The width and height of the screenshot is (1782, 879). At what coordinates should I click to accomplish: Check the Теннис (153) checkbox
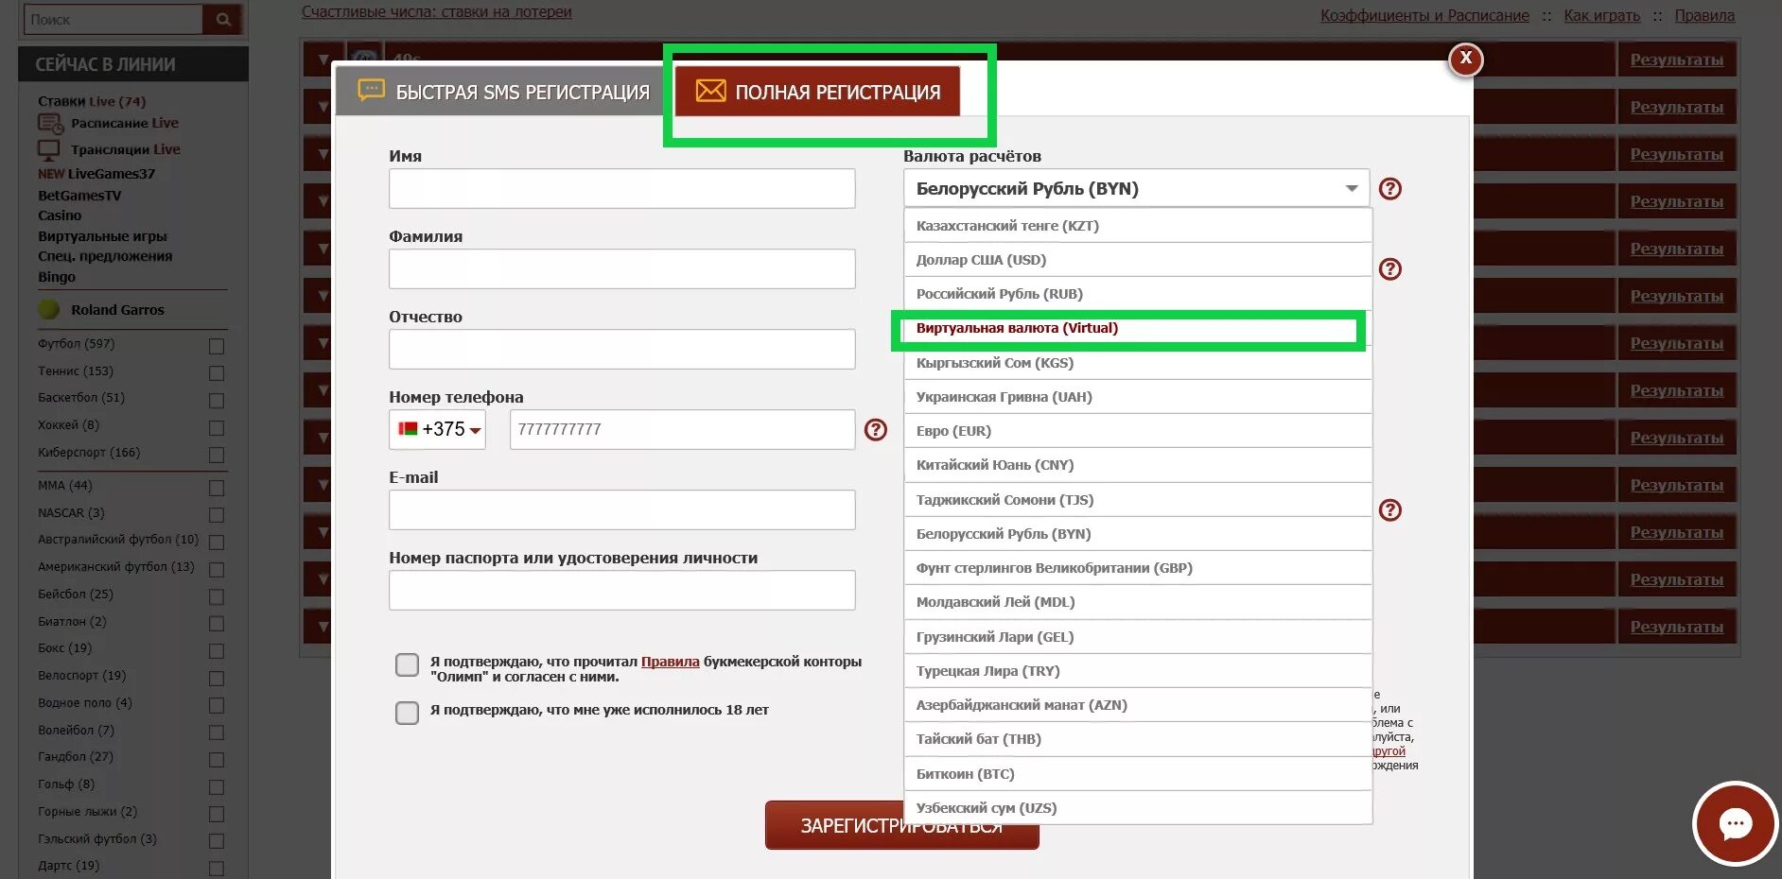point(217,373)
